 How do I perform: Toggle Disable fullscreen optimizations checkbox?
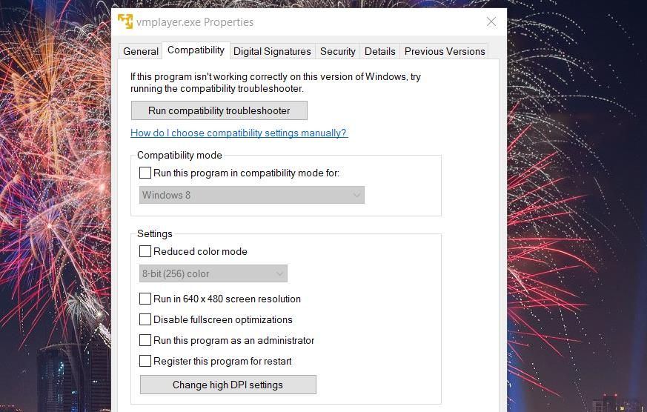(145, 319)
